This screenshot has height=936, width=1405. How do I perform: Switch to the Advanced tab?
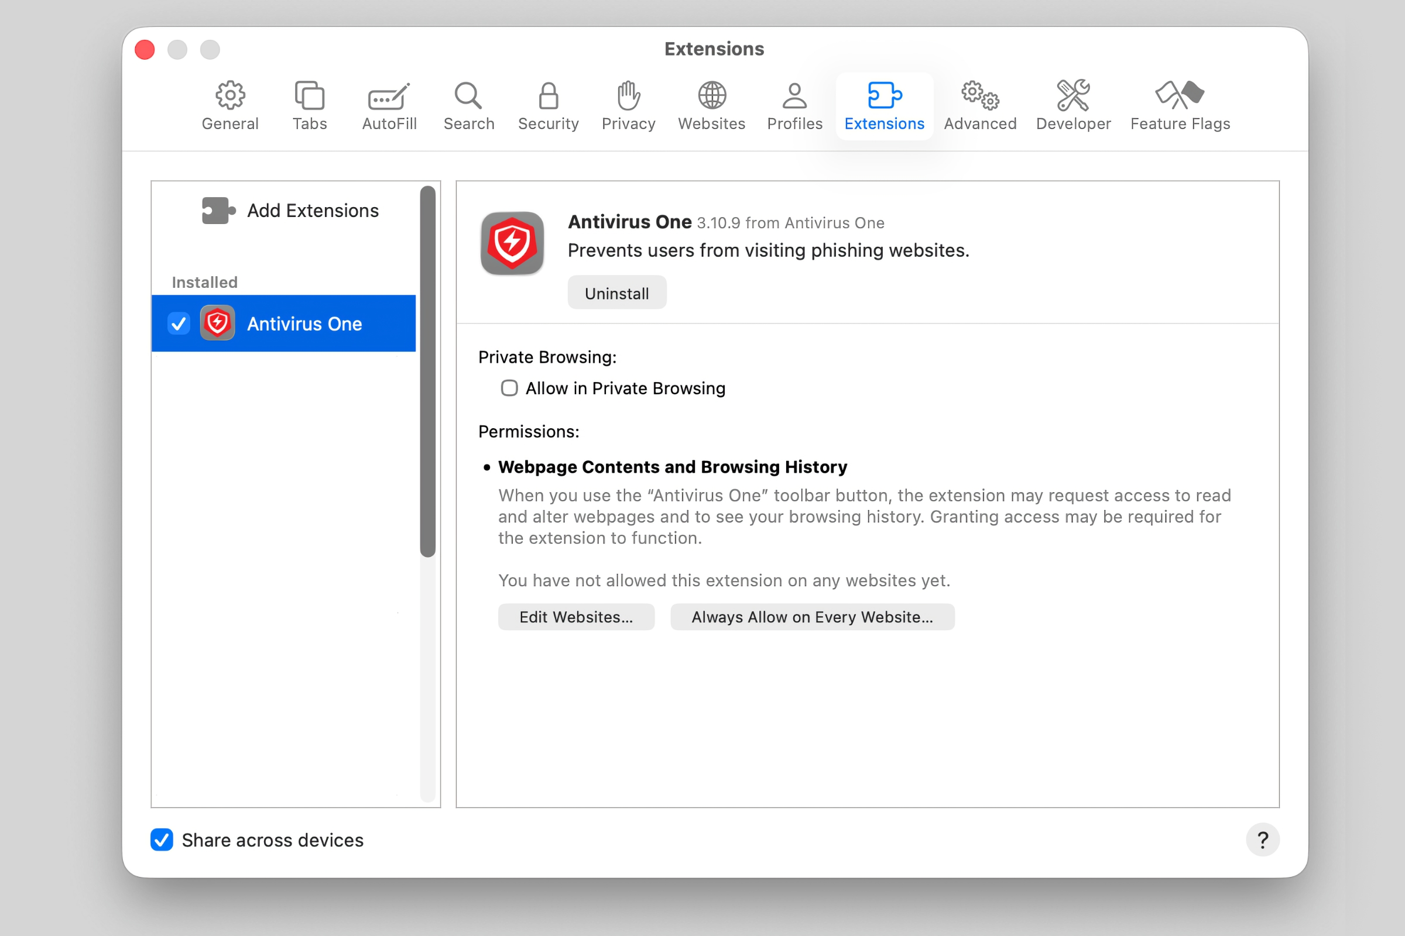tap(980, 106)
